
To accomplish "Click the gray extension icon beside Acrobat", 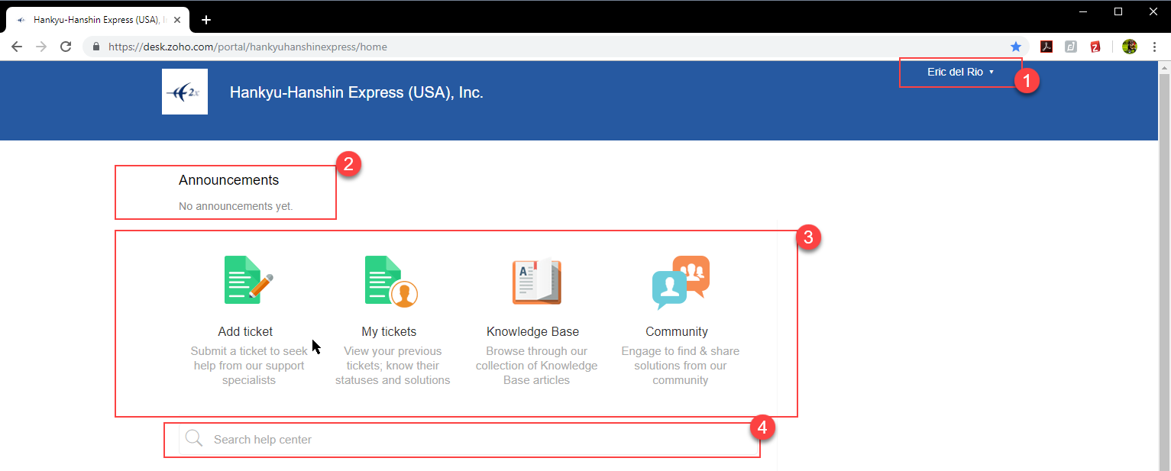I will (1071, 47).
